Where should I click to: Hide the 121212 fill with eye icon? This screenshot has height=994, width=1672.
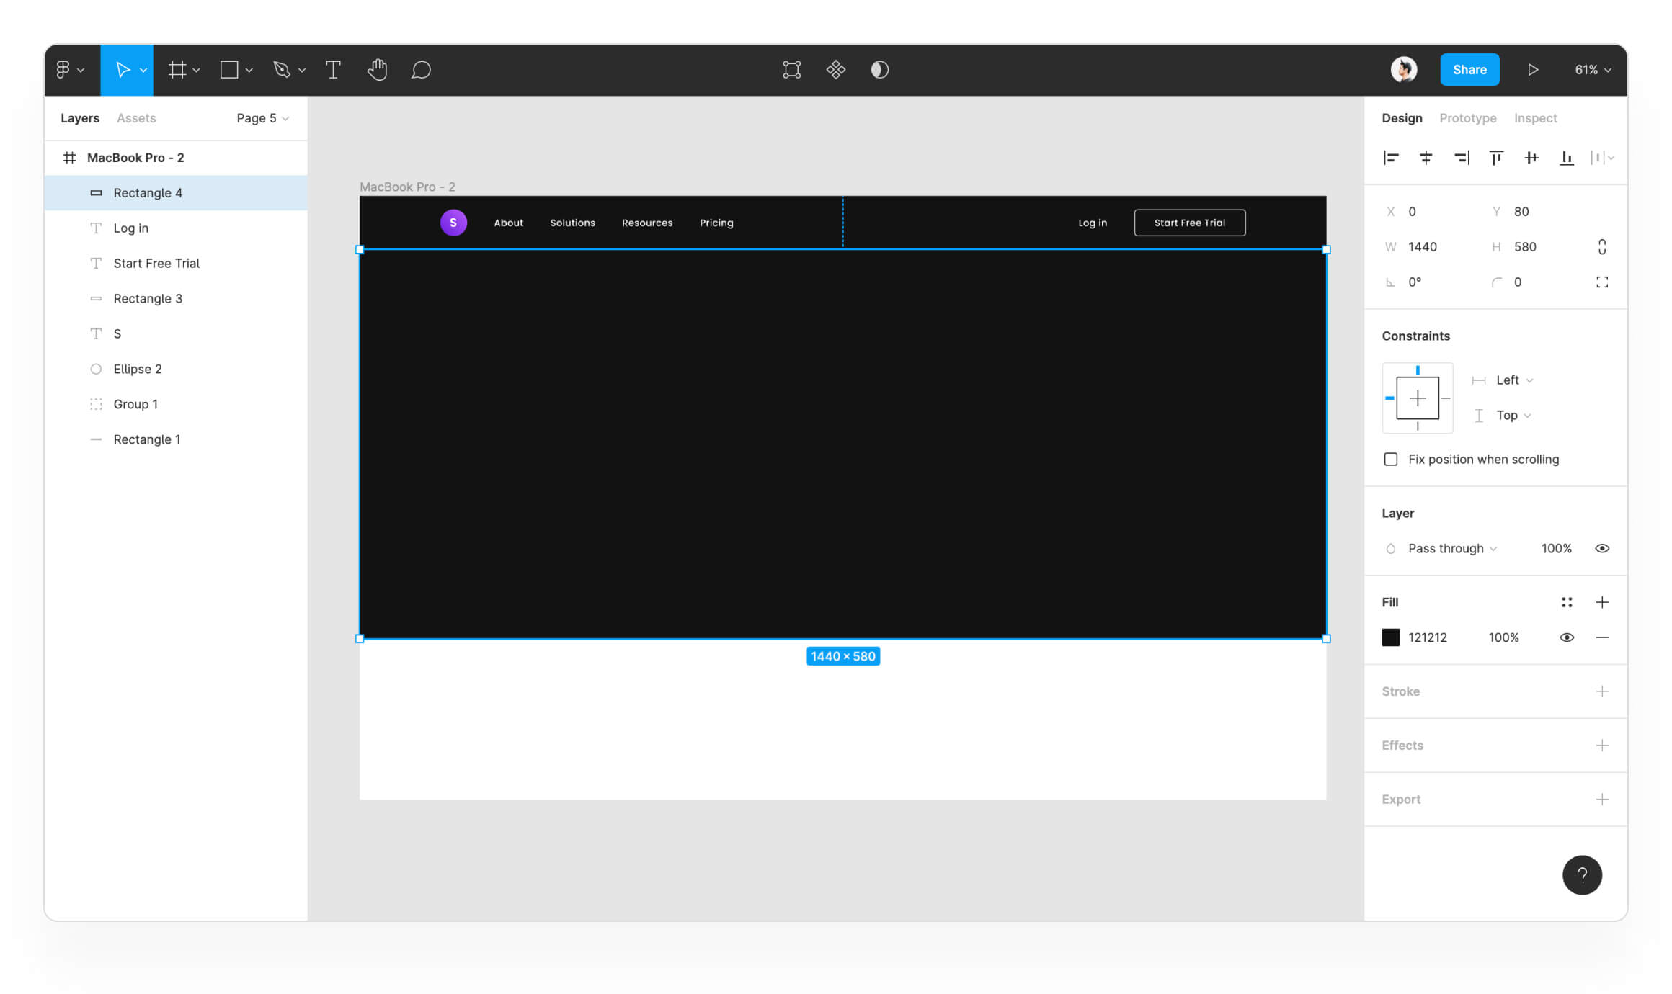point(1566,637)
